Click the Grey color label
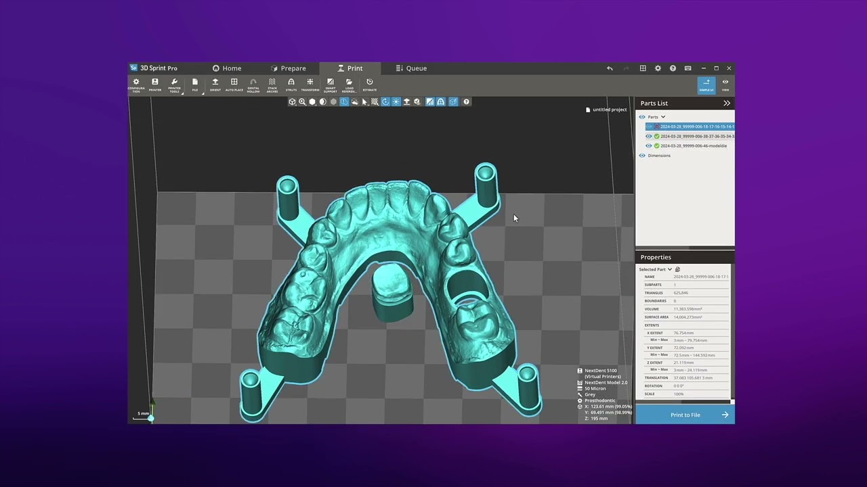The height and width of the screenshot is (487, 867). click(x=590, y=394)
